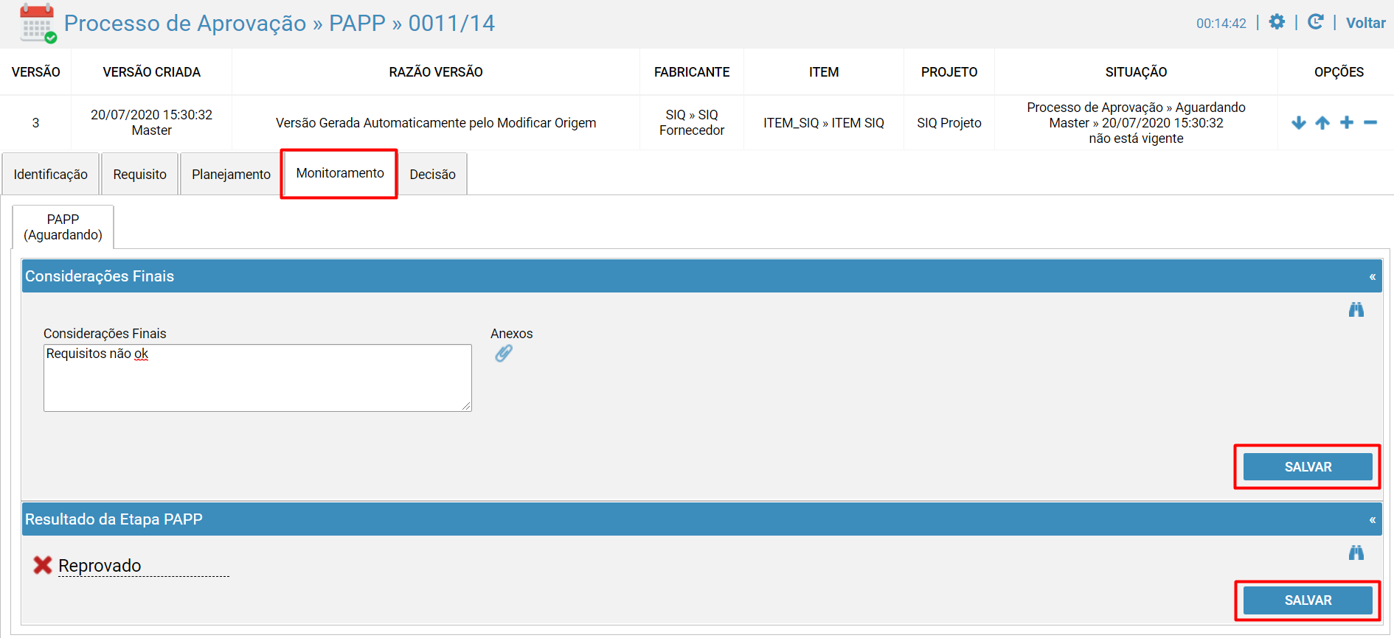Click the refresh icon in the header
The width and height of the screenshot is (1394, 638).
[x=1315, y=22]
